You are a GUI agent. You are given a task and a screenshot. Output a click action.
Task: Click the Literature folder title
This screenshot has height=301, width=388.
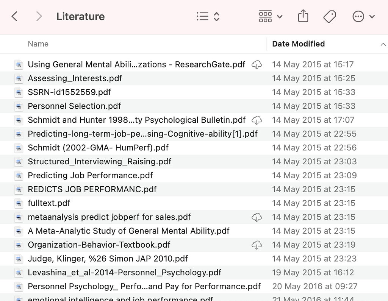click(80, 17)
